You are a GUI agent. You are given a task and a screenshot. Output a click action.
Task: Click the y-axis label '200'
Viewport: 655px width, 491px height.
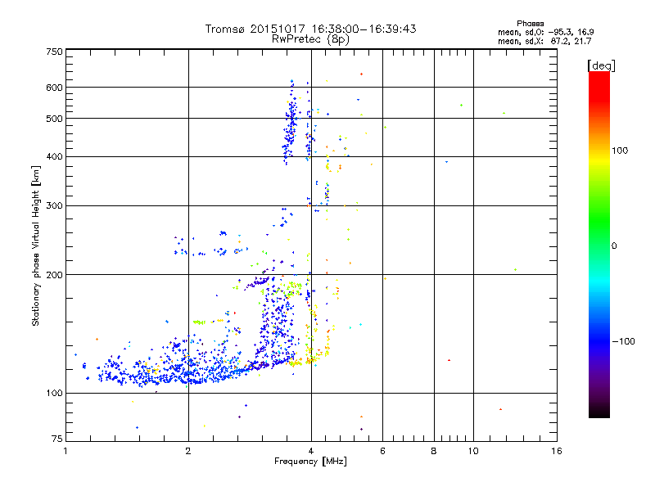[x=54, y=275]
